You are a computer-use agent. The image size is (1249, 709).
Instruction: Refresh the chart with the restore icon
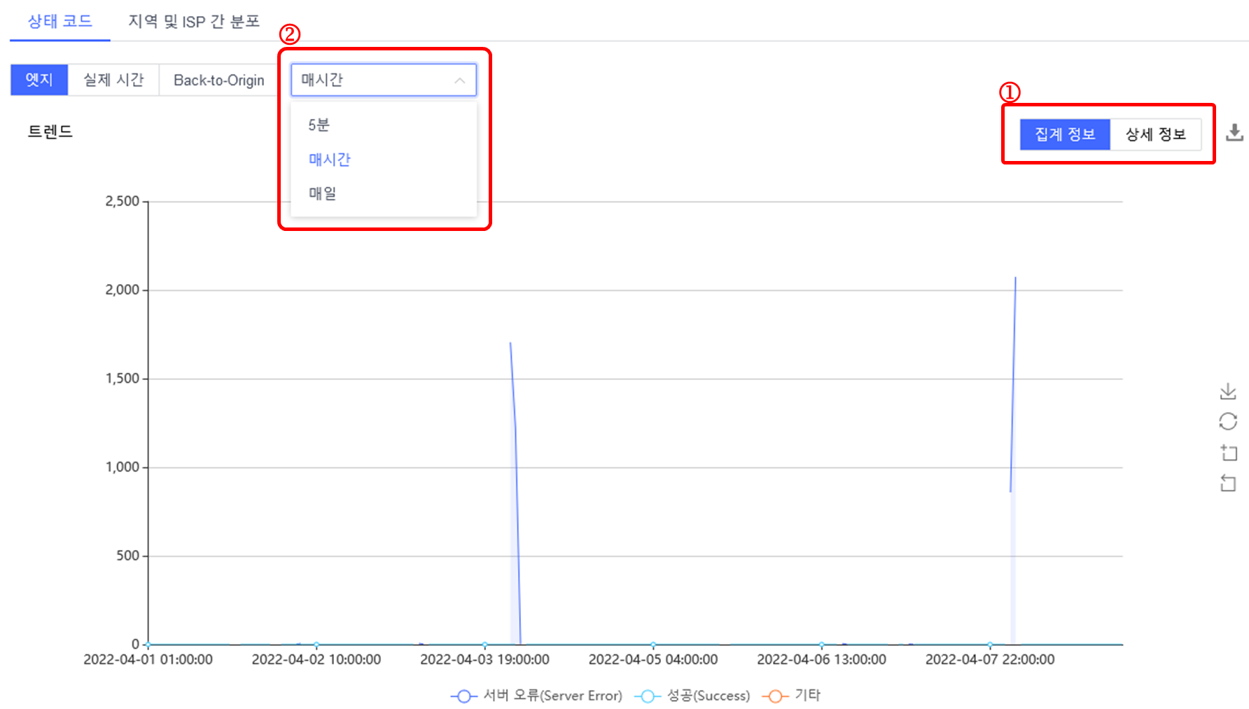(1228, 421)
